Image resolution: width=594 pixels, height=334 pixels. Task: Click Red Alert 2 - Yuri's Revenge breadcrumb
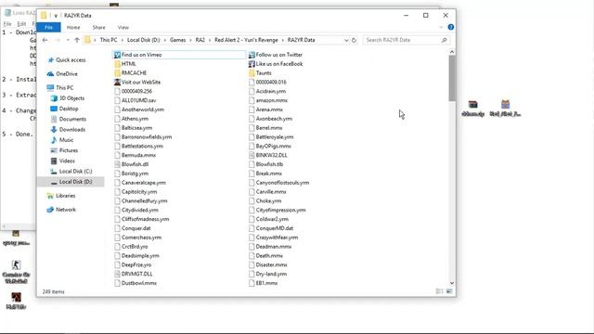(x=246, y=40)
